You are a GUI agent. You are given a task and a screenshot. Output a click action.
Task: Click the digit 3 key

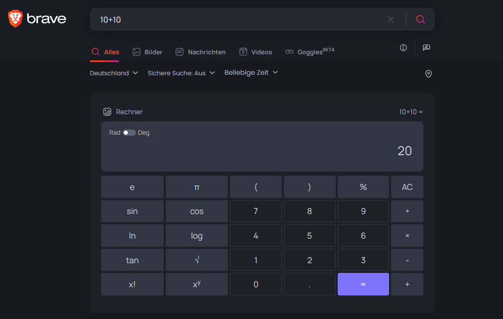pyautogui.click(x=363, y=260)
